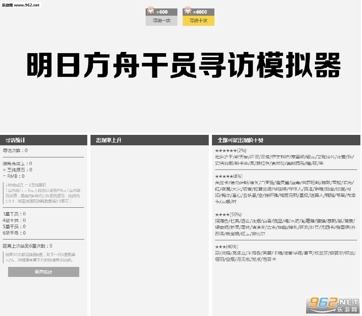Screen dimensions: 362x316
Task: Click the six-star ★★★★★★(2%) rarity header
Action: point(230,150)
